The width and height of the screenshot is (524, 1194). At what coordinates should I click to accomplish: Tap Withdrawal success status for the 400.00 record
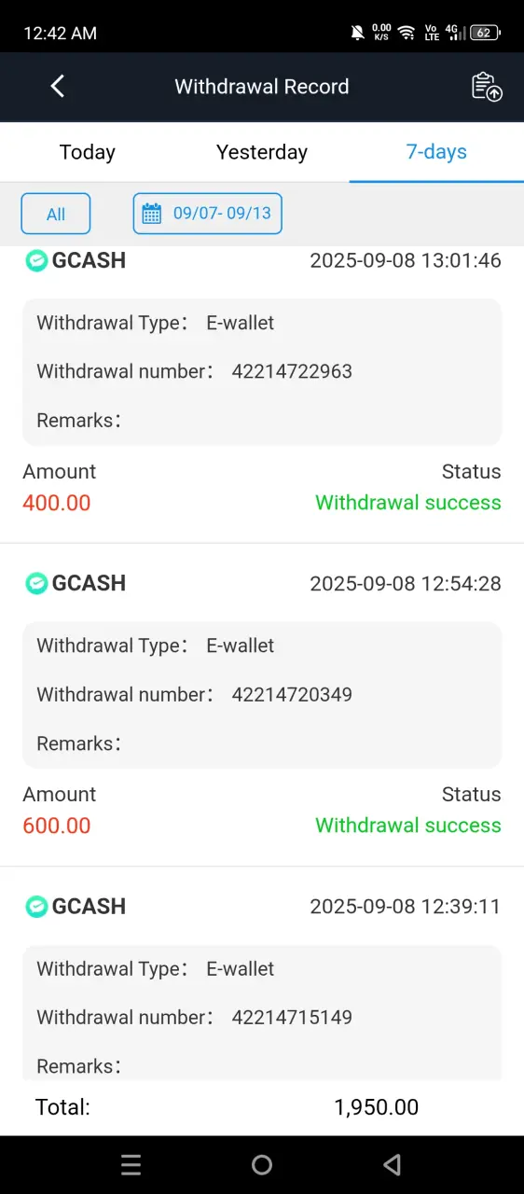408,503
